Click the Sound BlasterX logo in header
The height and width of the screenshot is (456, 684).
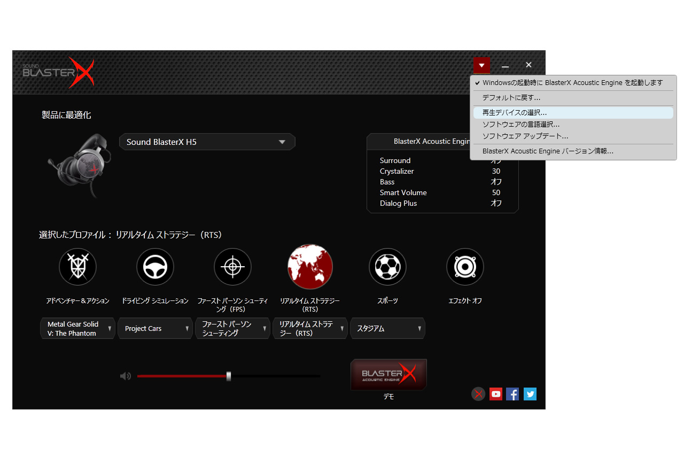pos(59,72)
